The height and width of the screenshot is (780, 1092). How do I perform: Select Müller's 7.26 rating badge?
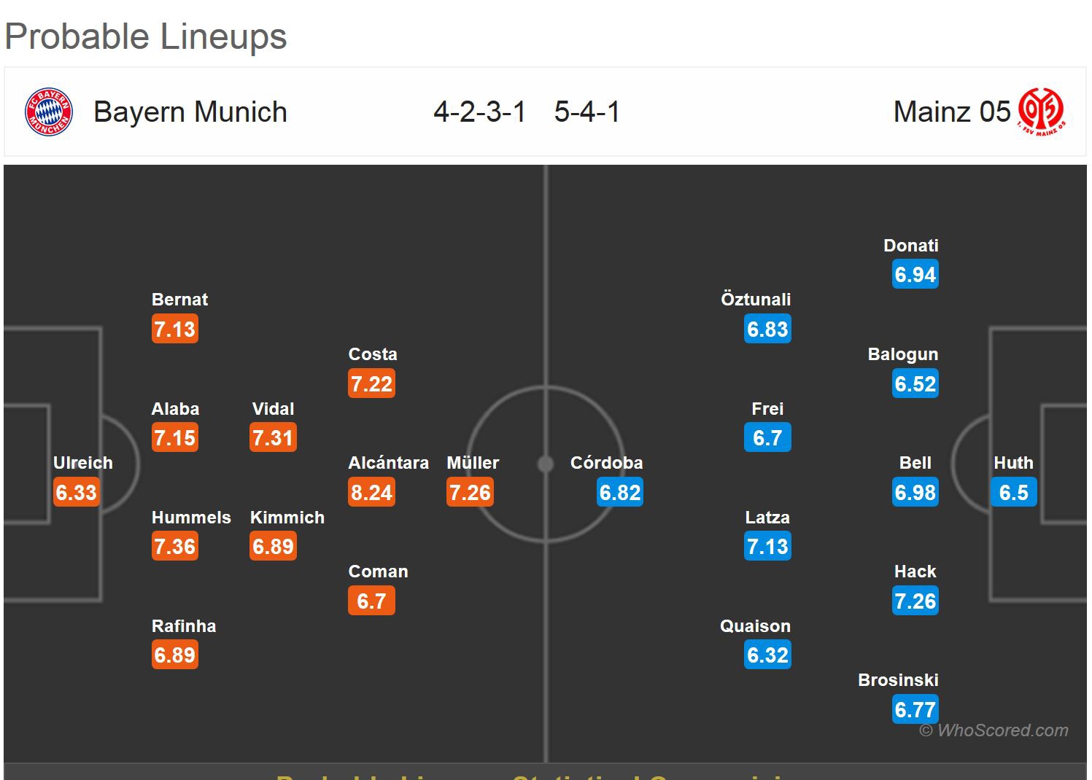coord(470,493)
